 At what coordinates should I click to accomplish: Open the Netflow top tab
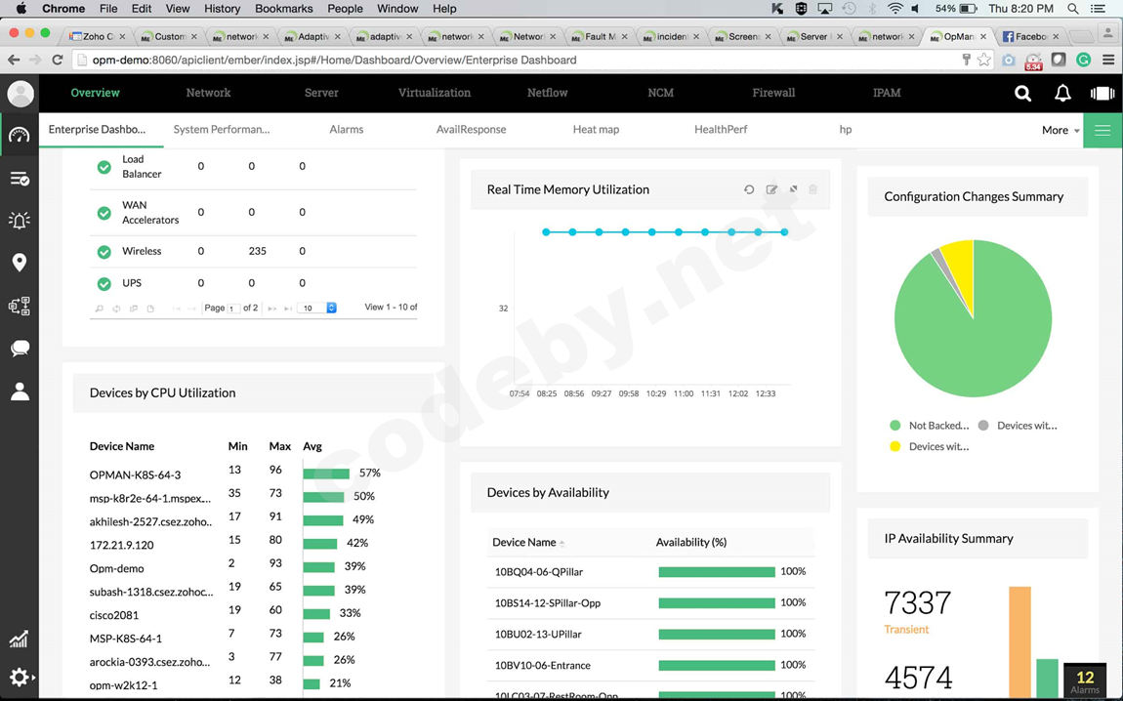[x=547, y=93]
